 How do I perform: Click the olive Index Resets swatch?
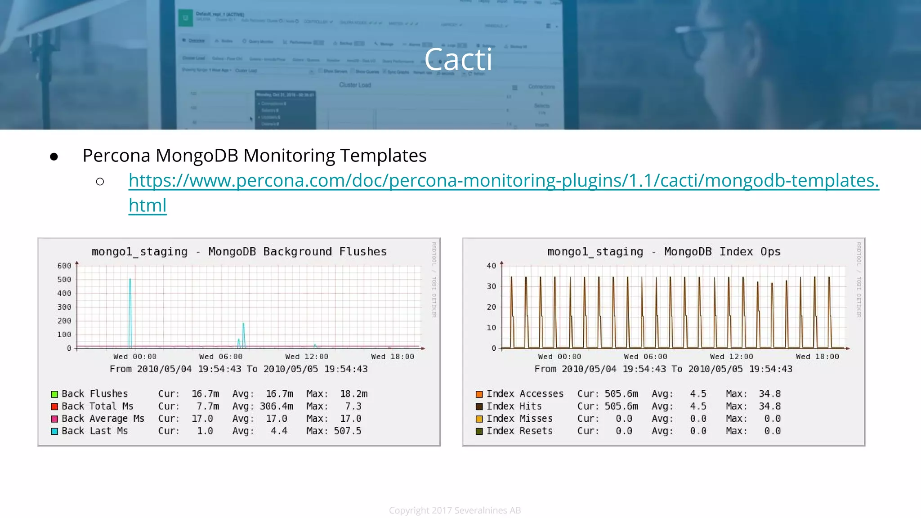click(479, 431)
